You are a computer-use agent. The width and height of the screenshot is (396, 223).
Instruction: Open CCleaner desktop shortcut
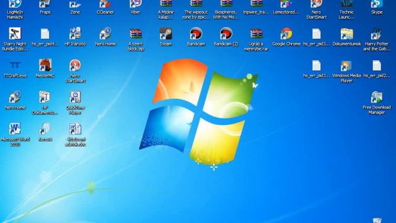pos(105,7)
